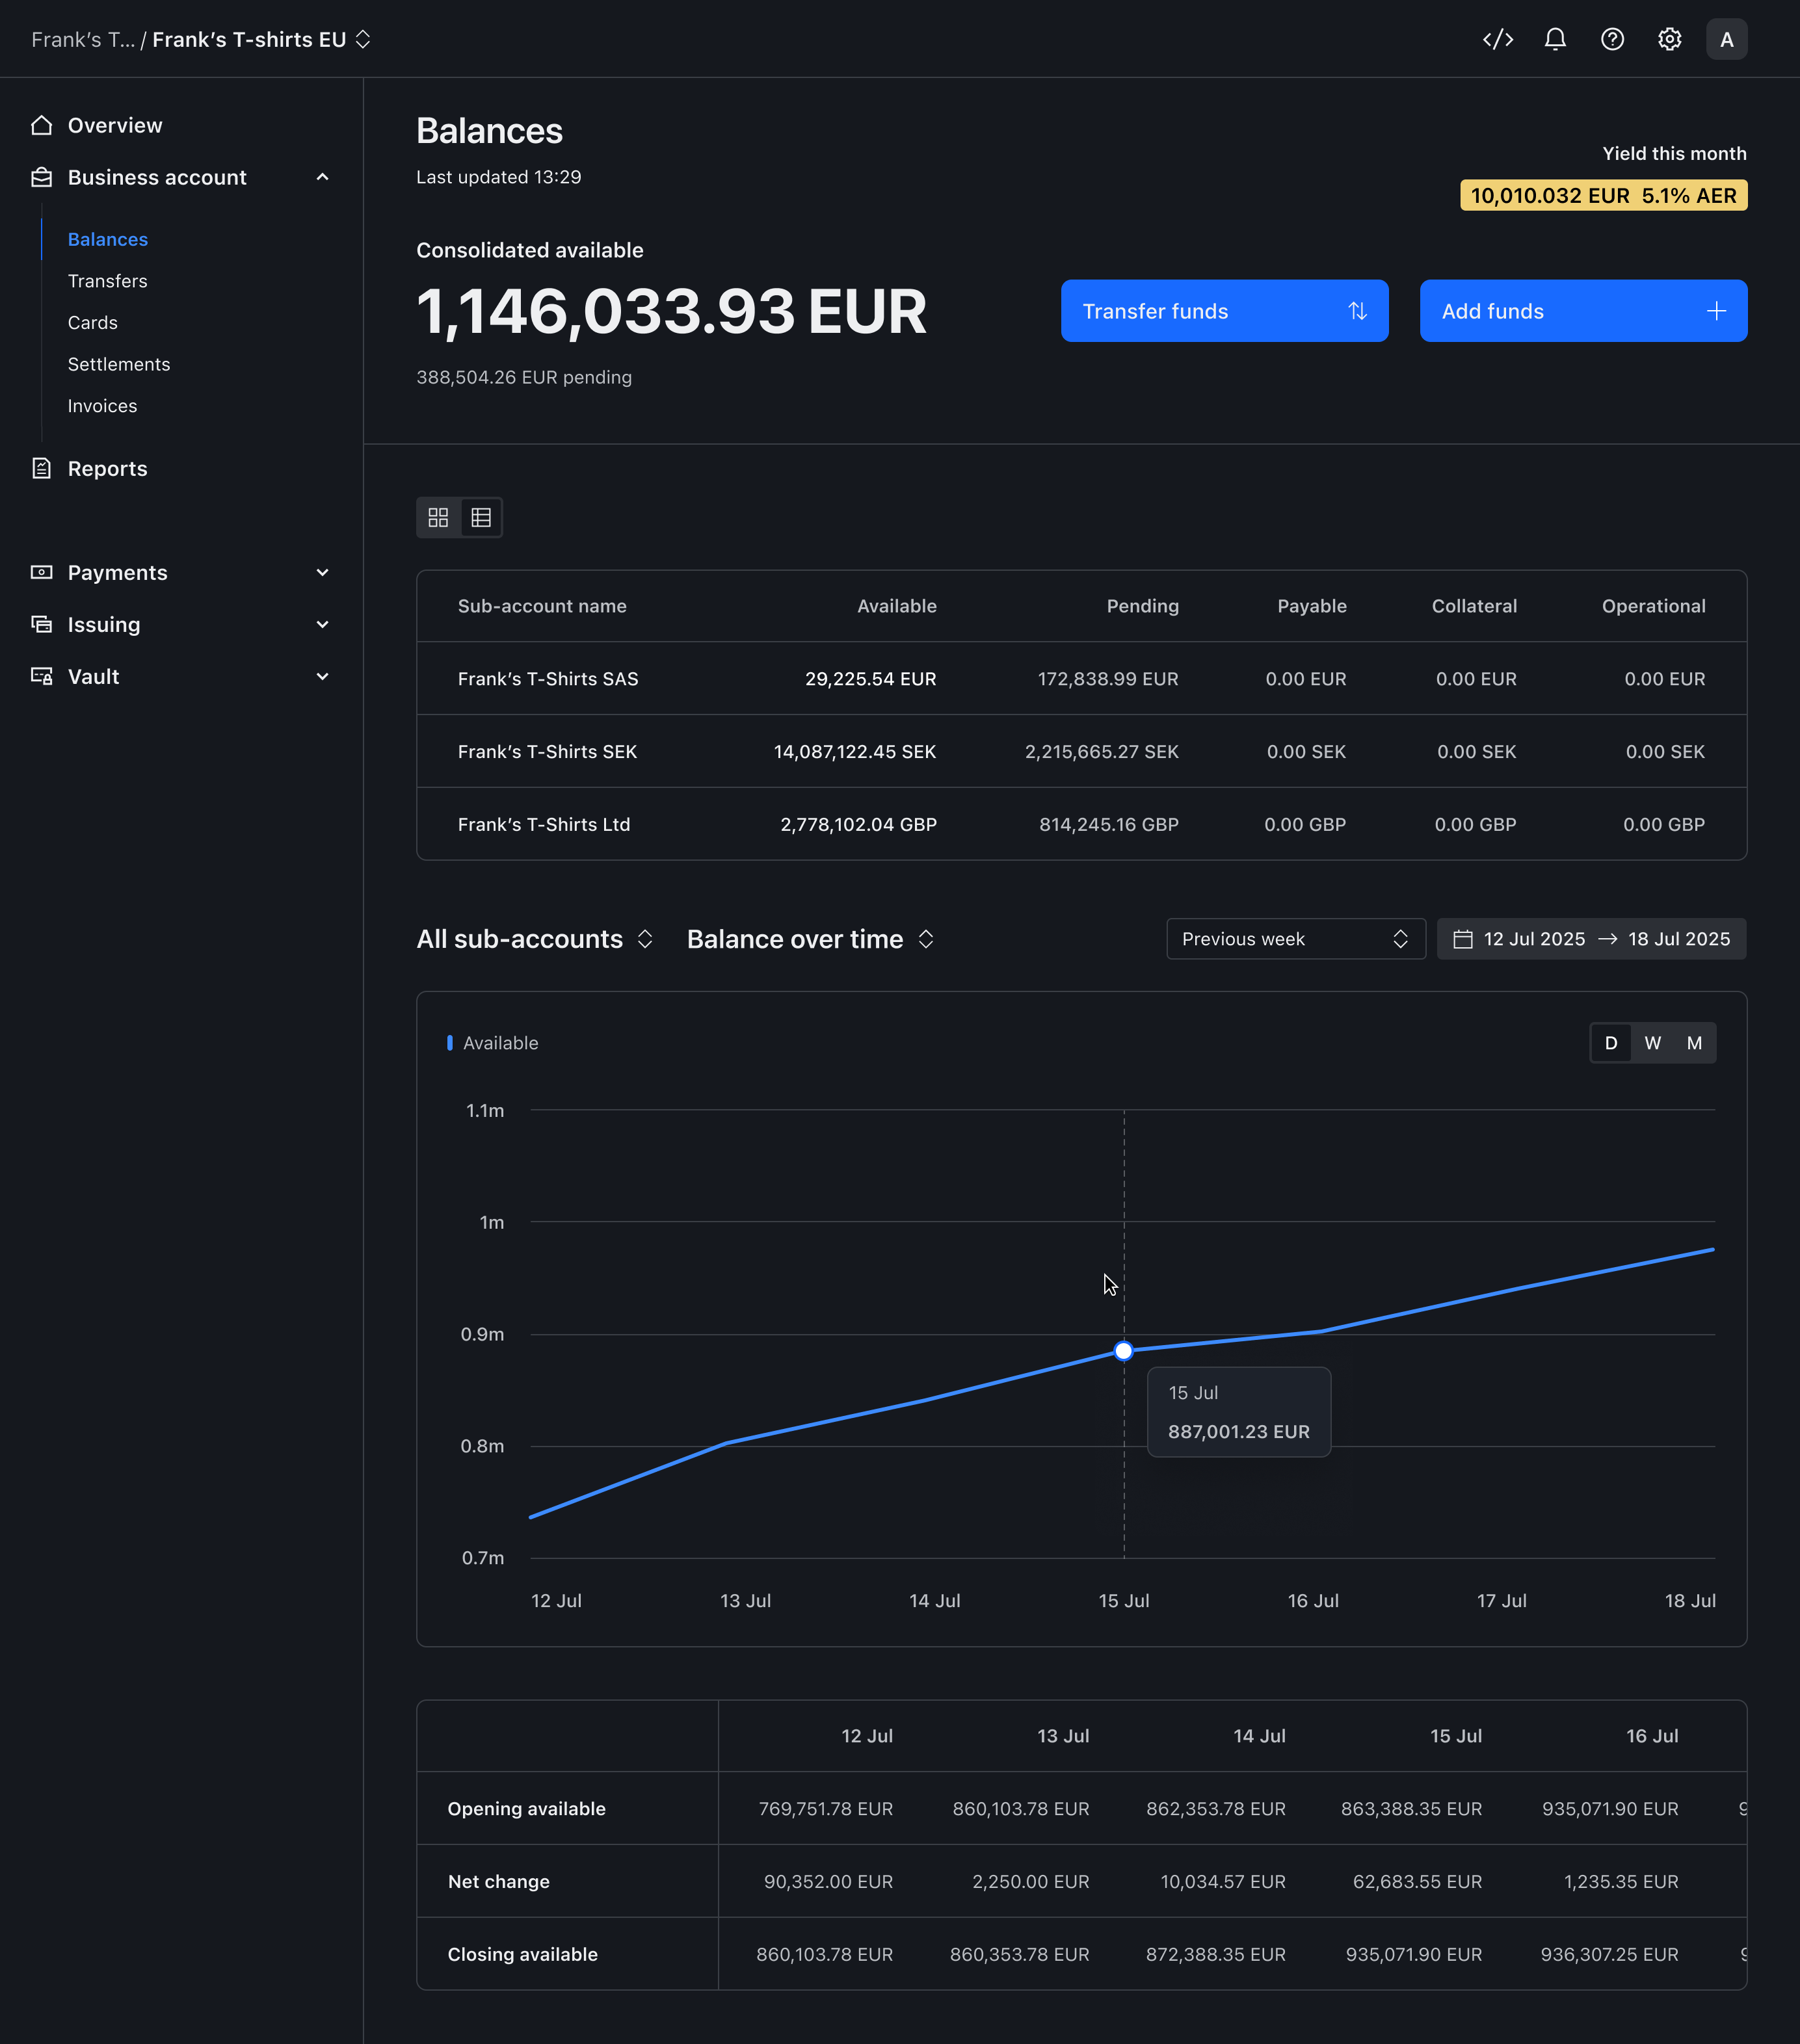This screenshot has width=1800, height=2044.
Task: Click the Add funds button
Action: click(x=1583, y=311)
